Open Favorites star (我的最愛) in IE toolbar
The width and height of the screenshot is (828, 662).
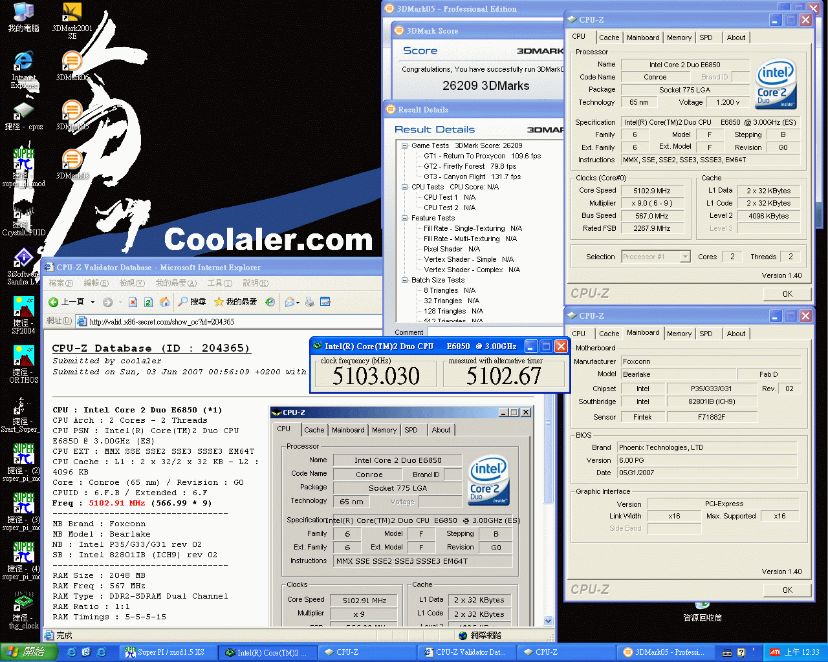click(235, 302)
